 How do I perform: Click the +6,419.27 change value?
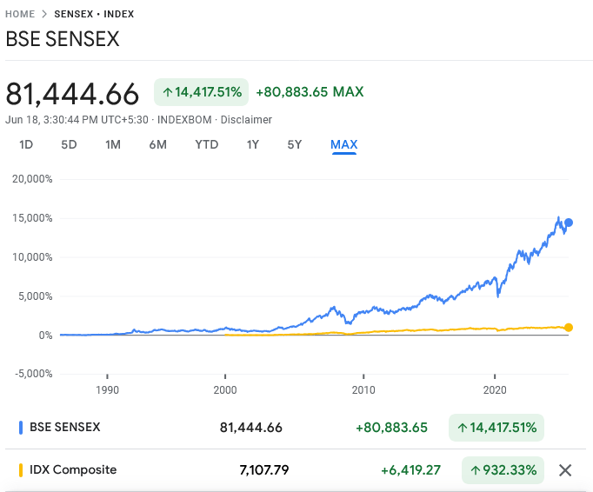coord(410,470)
